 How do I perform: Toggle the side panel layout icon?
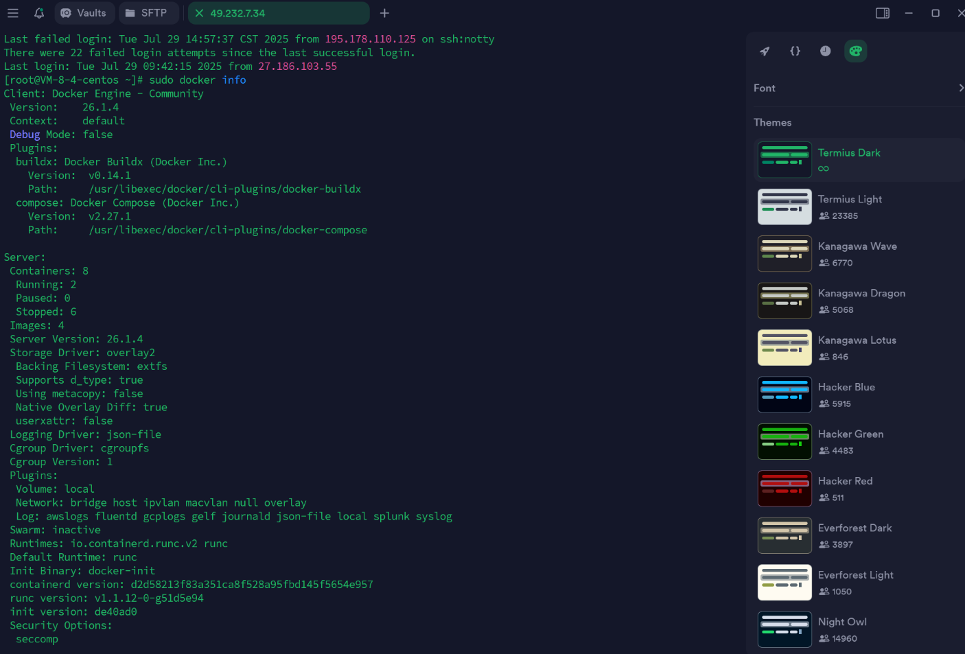click(883, 13)
